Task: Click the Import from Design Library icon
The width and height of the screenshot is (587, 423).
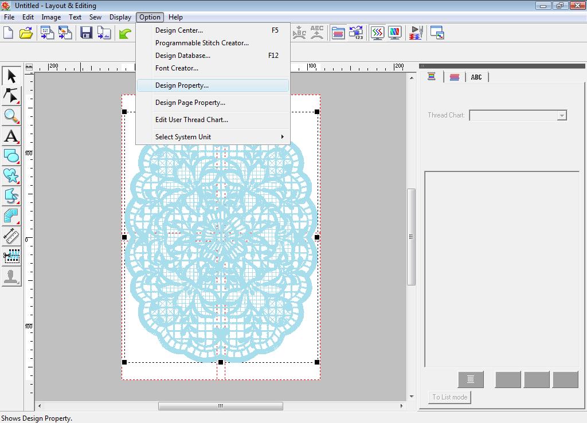Action: (47, 33)
